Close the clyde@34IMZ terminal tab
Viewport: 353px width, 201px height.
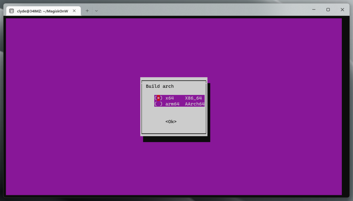click(x=74, y=11)
